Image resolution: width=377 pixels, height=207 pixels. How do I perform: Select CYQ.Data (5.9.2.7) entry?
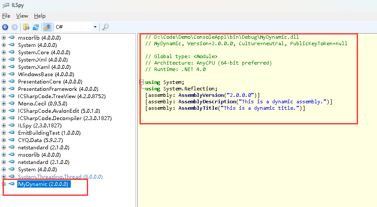click(41, 140)
